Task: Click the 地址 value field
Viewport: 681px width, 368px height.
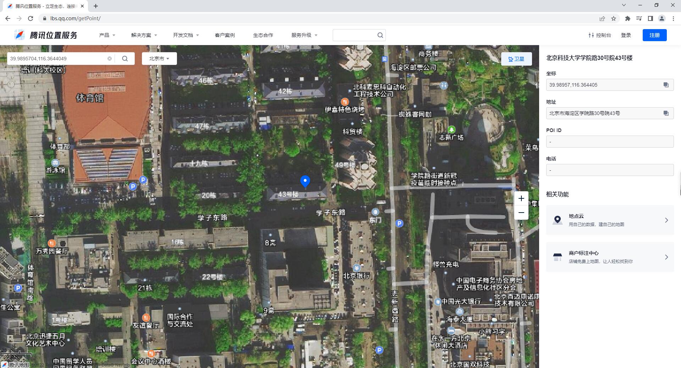Action: (x=610, y=113)
